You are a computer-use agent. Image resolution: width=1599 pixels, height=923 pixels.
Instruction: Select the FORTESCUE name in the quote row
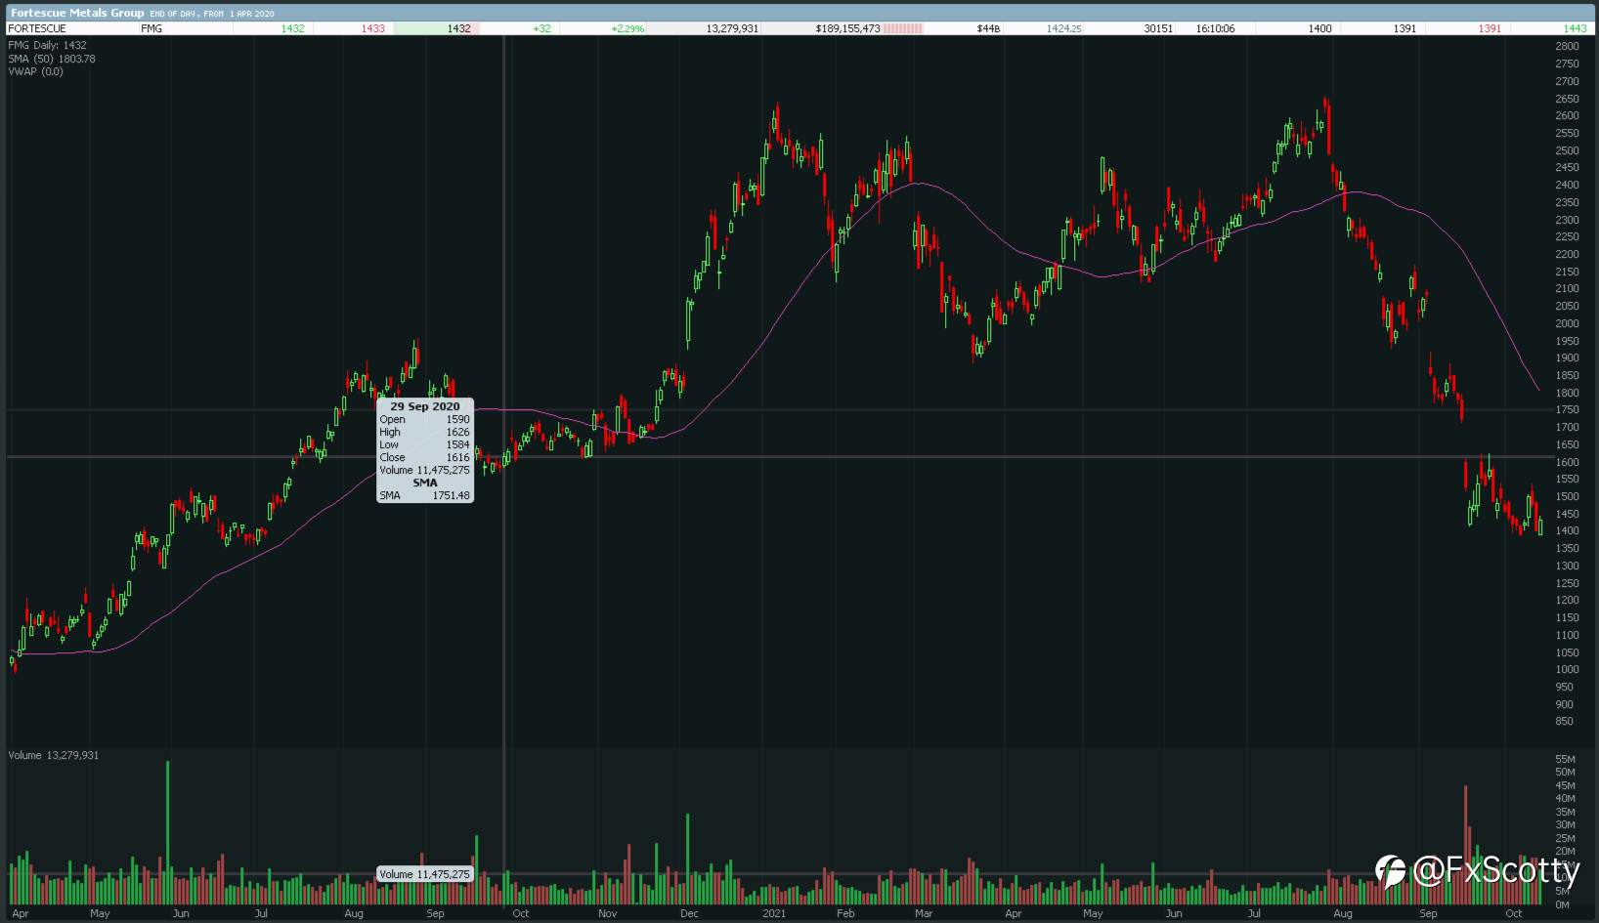[x=37, y=28]
